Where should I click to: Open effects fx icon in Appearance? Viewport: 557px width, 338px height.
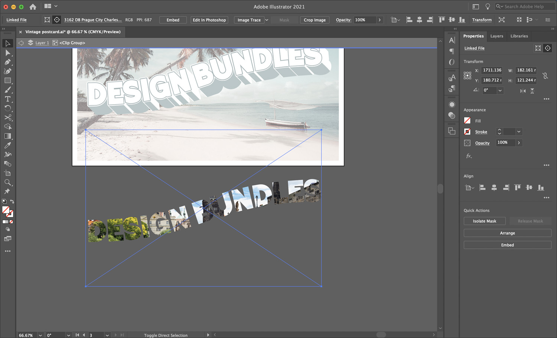(469, 156)
